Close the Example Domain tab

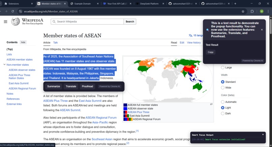pyautogui.click(x=98, y=4)
